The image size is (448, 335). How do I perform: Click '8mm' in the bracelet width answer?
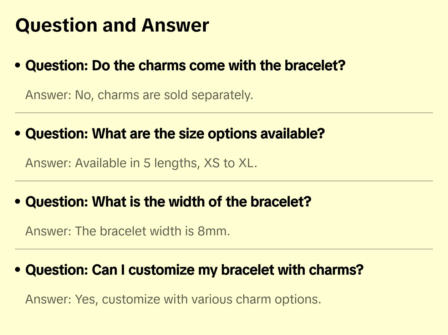[212, 231]
